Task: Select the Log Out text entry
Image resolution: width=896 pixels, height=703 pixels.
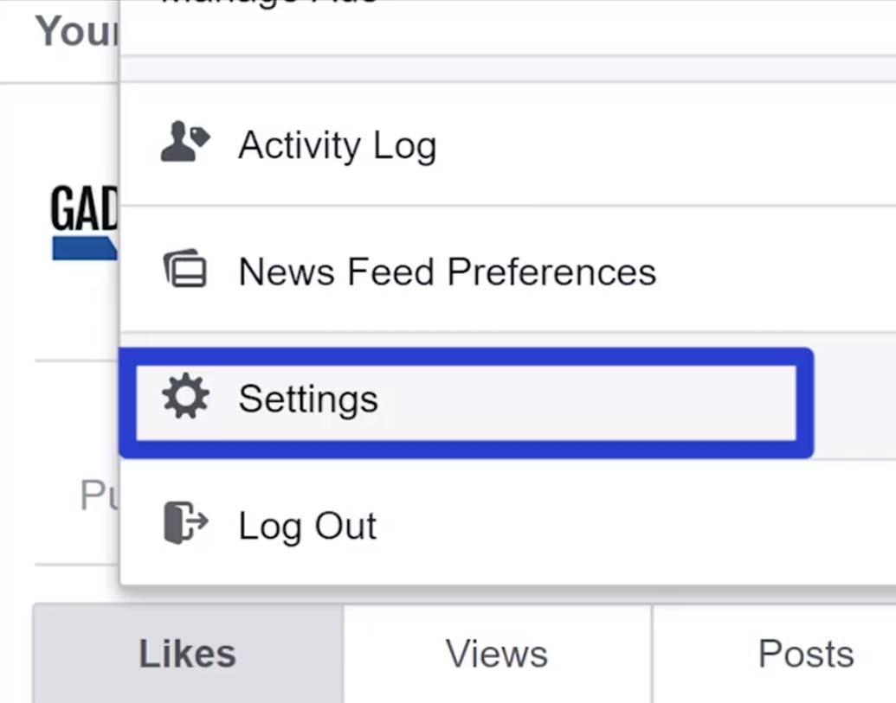Action: click(x=307, y=526)
